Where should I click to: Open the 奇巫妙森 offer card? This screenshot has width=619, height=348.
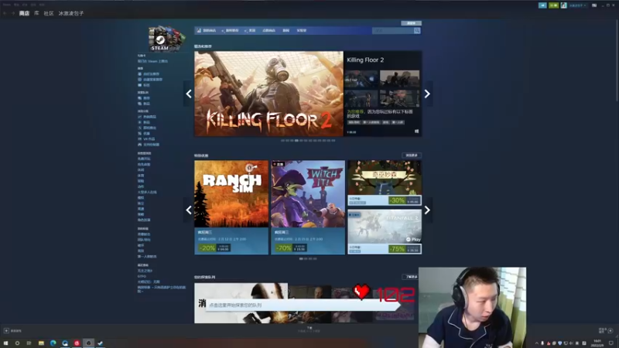click(x=385, y=183)
